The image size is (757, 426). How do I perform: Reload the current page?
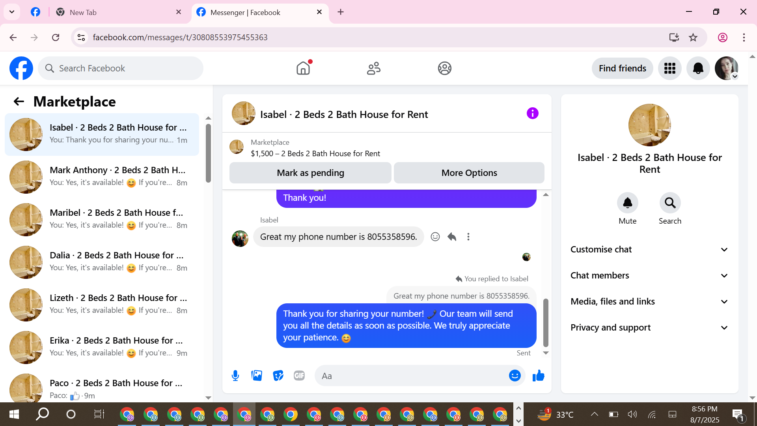[56, 37]
